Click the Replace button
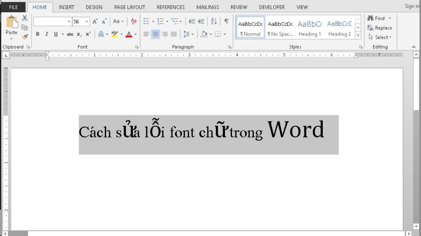The height and width of the screenshot is (236, 421). [x=380, y=28]
